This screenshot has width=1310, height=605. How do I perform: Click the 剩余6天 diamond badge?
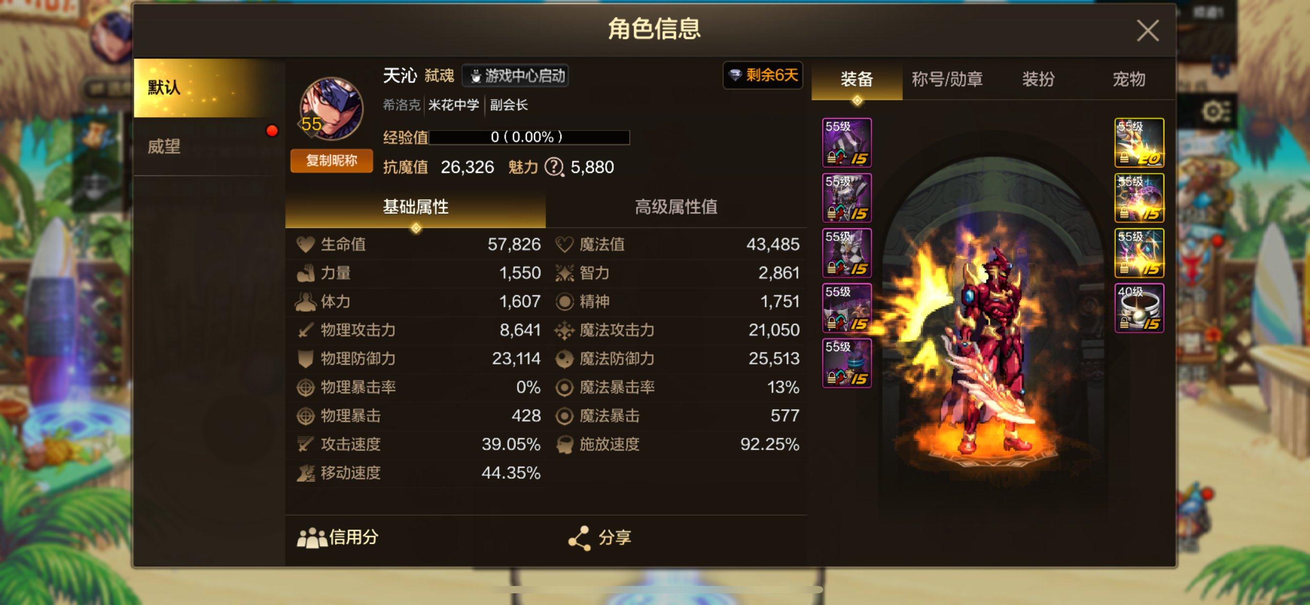pos(763,75)
